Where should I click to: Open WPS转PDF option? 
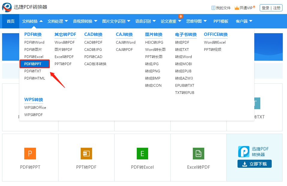[34, 115]
